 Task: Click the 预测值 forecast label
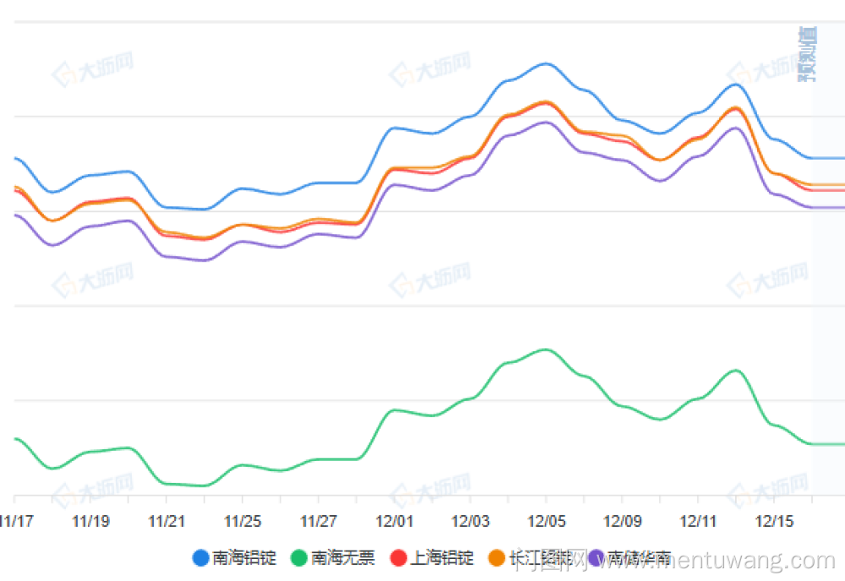[x=808, y=54]
